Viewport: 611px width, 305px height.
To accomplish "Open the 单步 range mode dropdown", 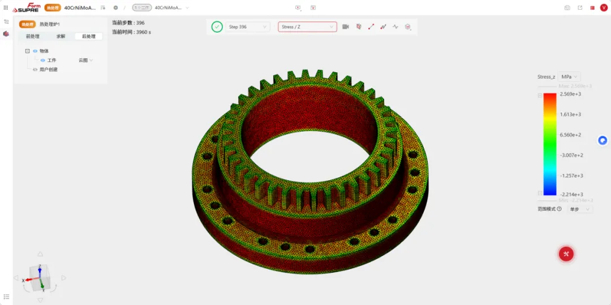I will pos(579,209).
